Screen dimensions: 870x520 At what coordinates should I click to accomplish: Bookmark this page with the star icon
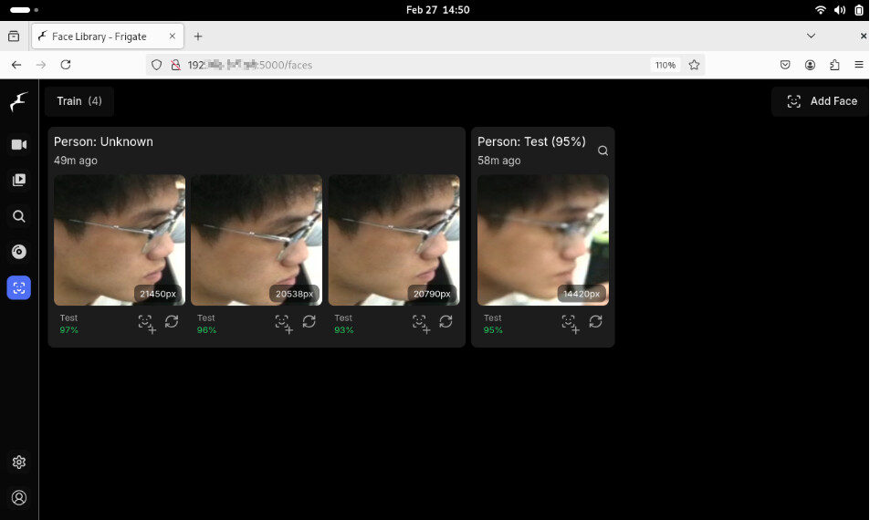tap(695, 65)
